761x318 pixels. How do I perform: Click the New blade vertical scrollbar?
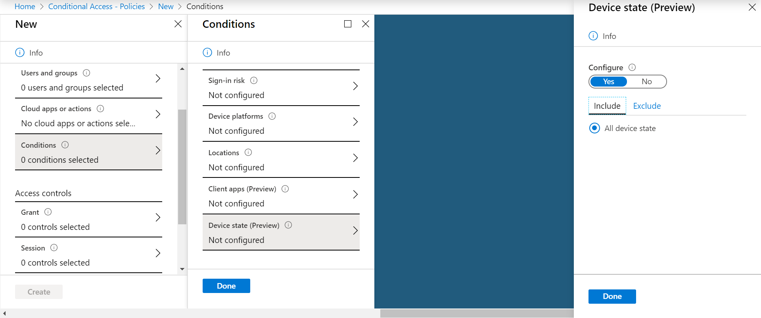[182, 167]
